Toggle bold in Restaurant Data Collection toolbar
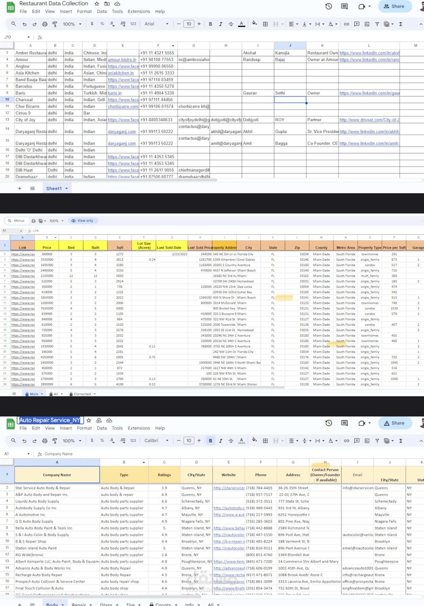The width and height of the screenshot is (424, 606). (210, 24)
